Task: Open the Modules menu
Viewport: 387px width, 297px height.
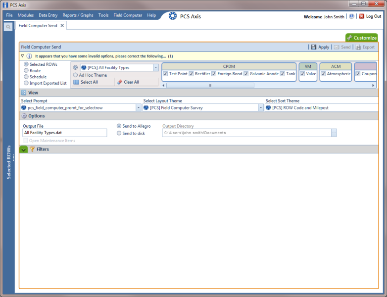Action: point(25,15)
